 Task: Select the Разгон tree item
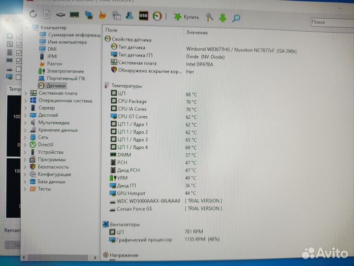coord(54,64)
